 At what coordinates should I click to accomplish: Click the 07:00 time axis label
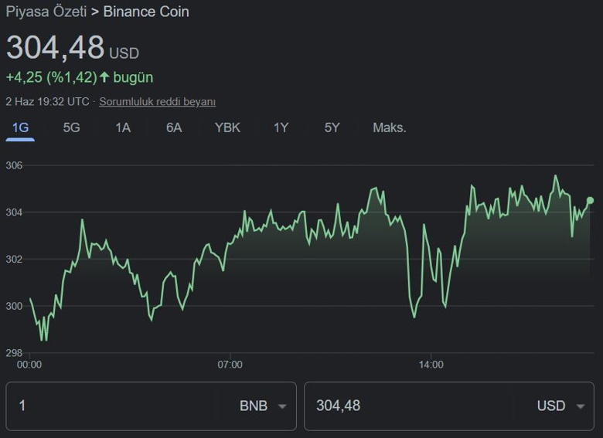[x=230, y=365]
